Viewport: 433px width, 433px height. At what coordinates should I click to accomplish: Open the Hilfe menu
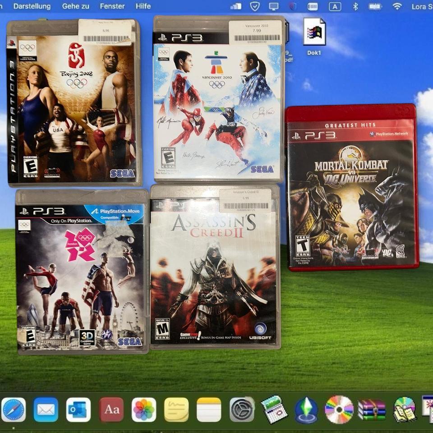tap(143, 6)
